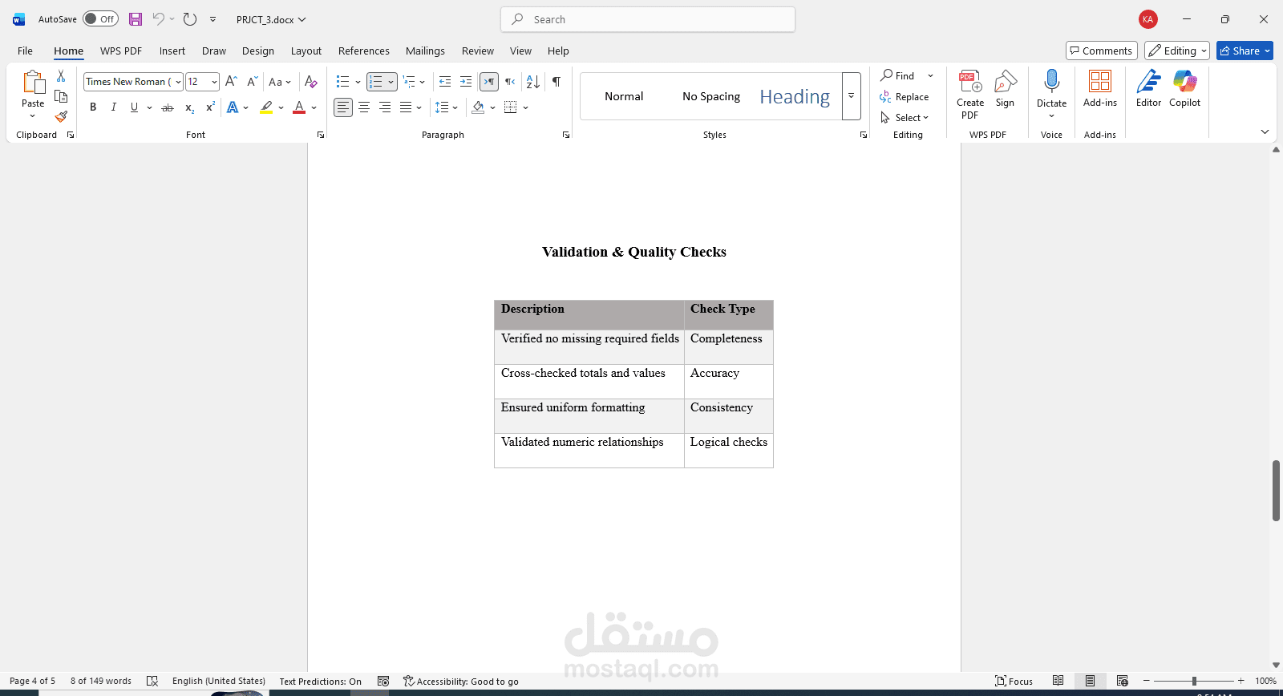Open the Select dropdown in Editing group
Screen dimensions: 1283x696
pos(905,118)
